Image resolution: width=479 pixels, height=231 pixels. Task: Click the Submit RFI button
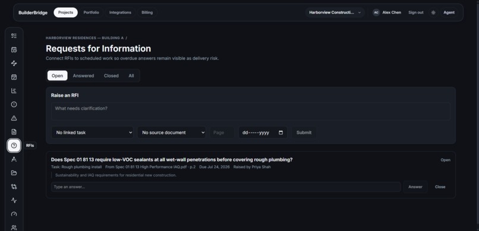[x=304, y=133]
